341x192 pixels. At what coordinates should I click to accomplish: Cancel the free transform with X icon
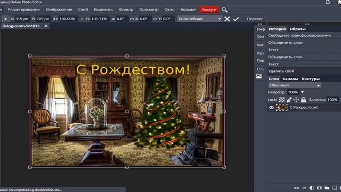point(227,19)
